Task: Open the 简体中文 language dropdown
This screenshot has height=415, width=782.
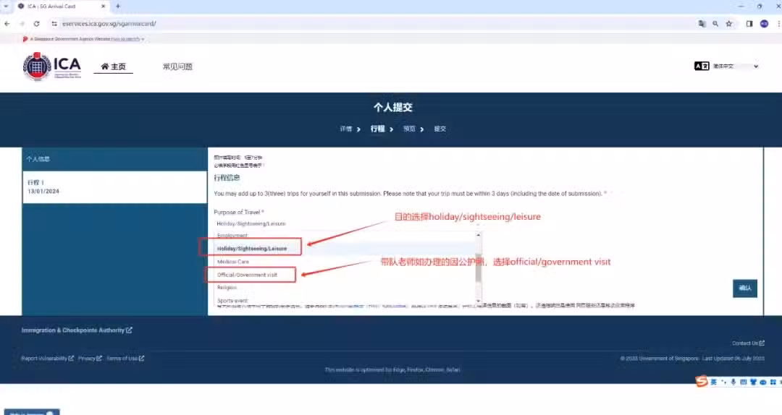Action: click(x=736, y=66)
